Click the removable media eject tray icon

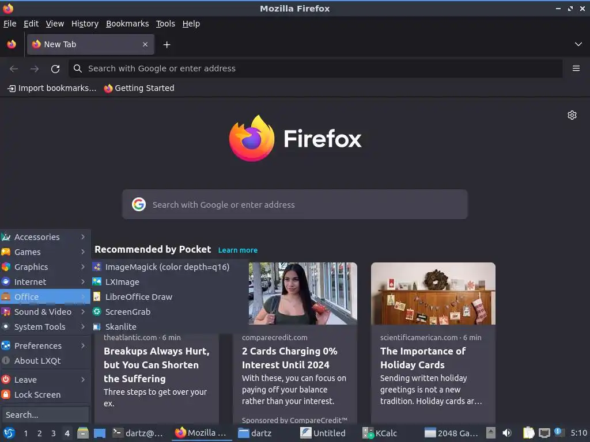(x=491, y=433)
